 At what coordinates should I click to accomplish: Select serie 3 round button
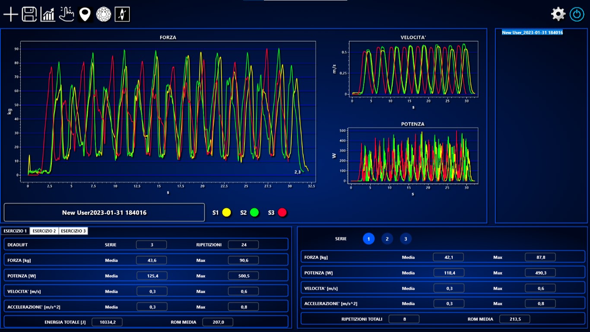pyautogui.click(x=406, y=239)
